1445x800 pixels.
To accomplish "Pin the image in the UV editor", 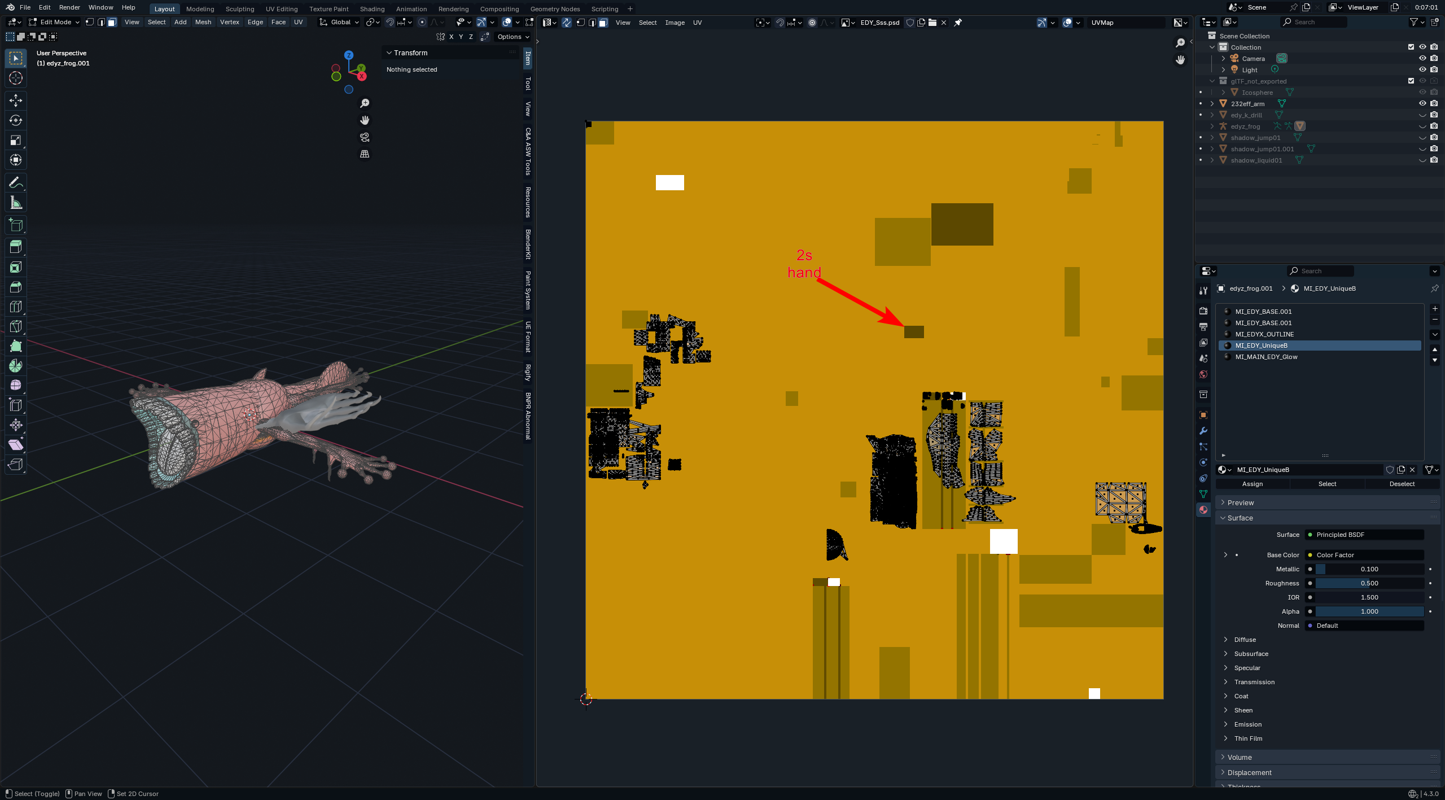I will 958,23.
